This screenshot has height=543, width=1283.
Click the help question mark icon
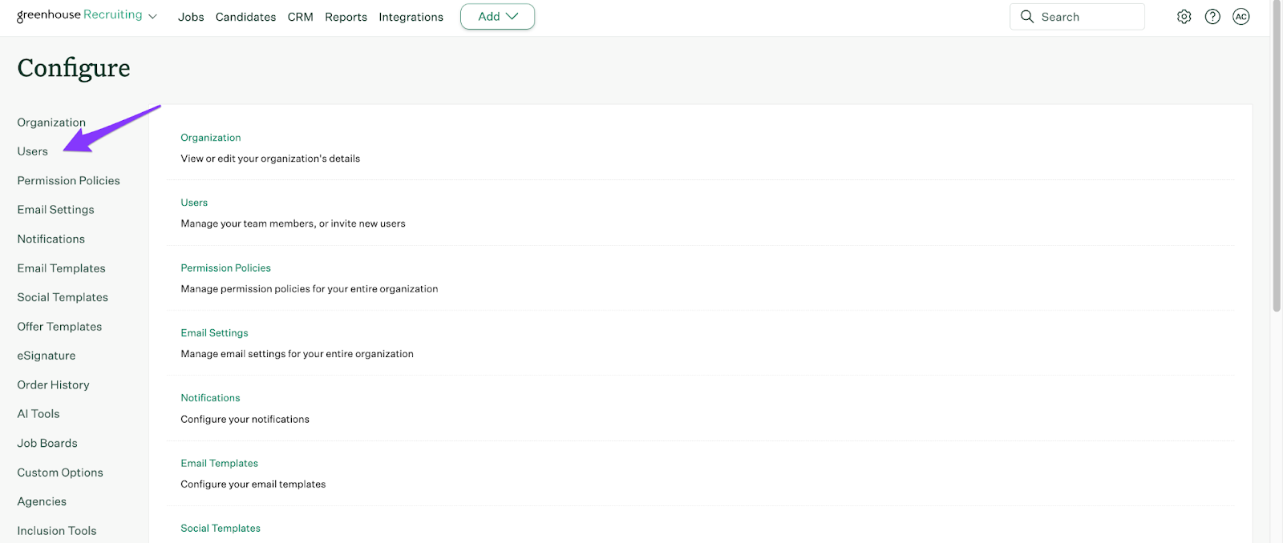pos(1212,17)
